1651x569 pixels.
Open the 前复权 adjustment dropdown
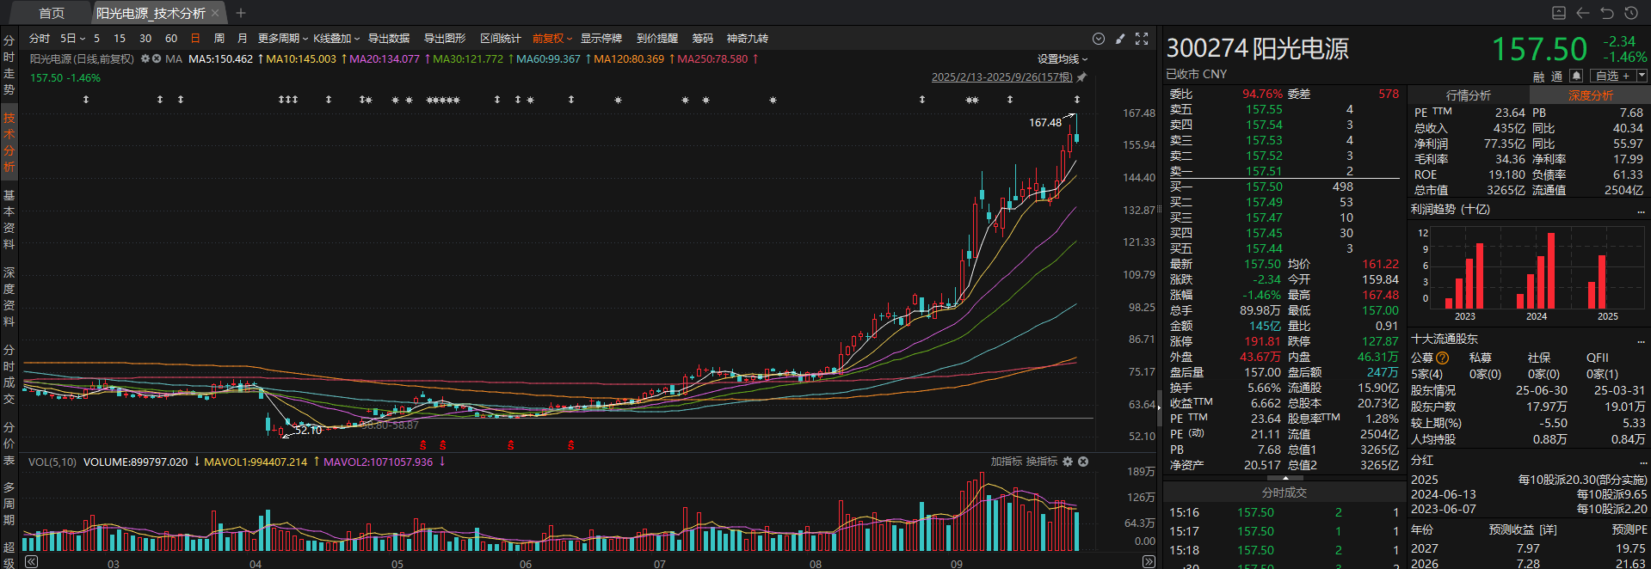552,39
